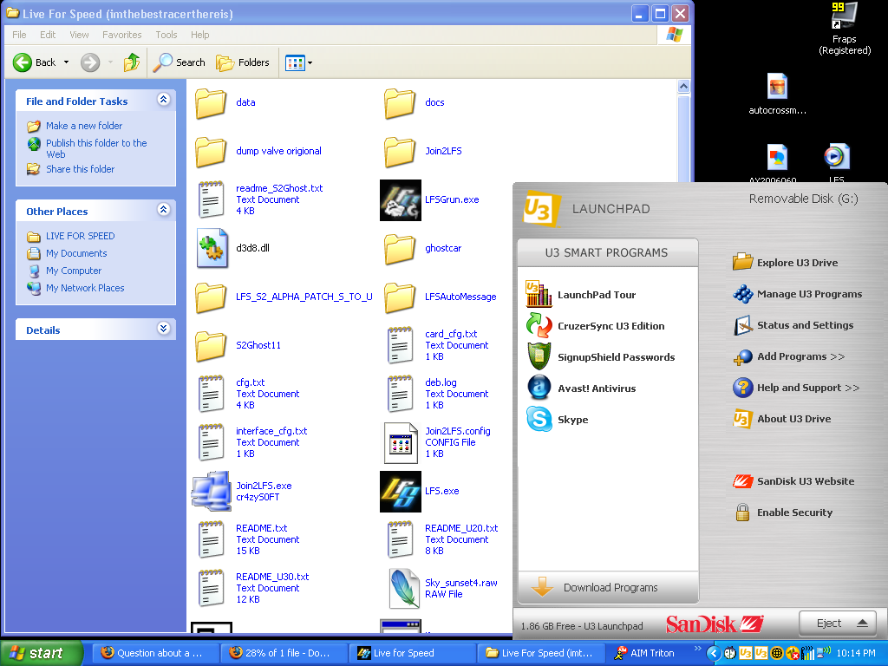Select README_U30.txt file name
Screen dimensions: 888x666
(272, 577)
